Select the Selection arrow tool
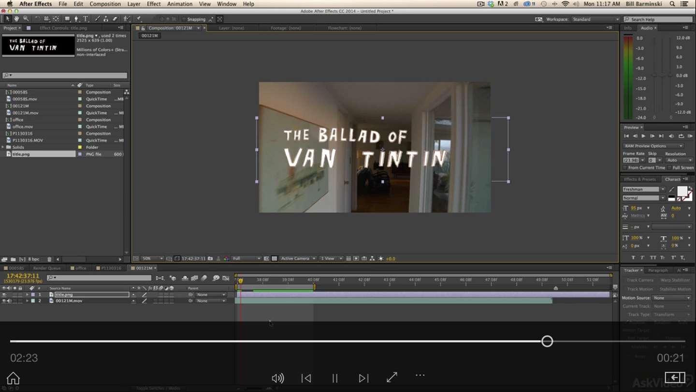This screenshot has height=392, width=696. point(7,19)
